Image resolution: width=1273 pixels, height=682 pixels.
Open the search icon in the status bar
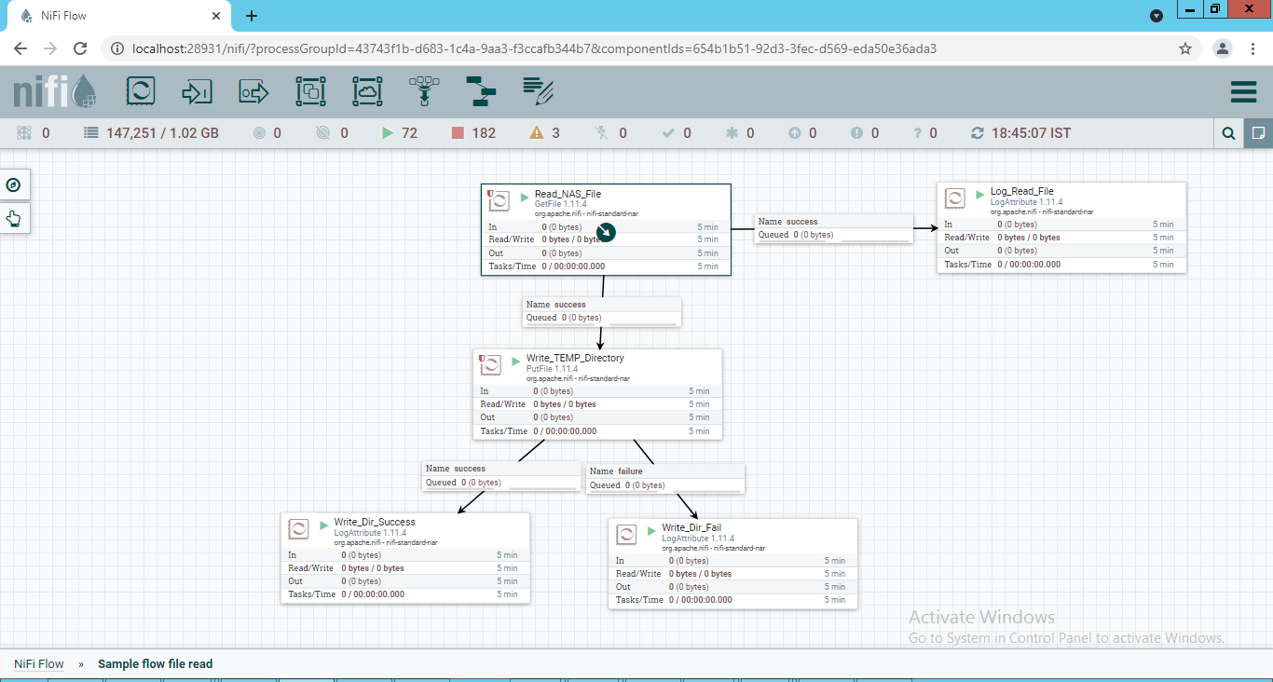point(1229,133)
